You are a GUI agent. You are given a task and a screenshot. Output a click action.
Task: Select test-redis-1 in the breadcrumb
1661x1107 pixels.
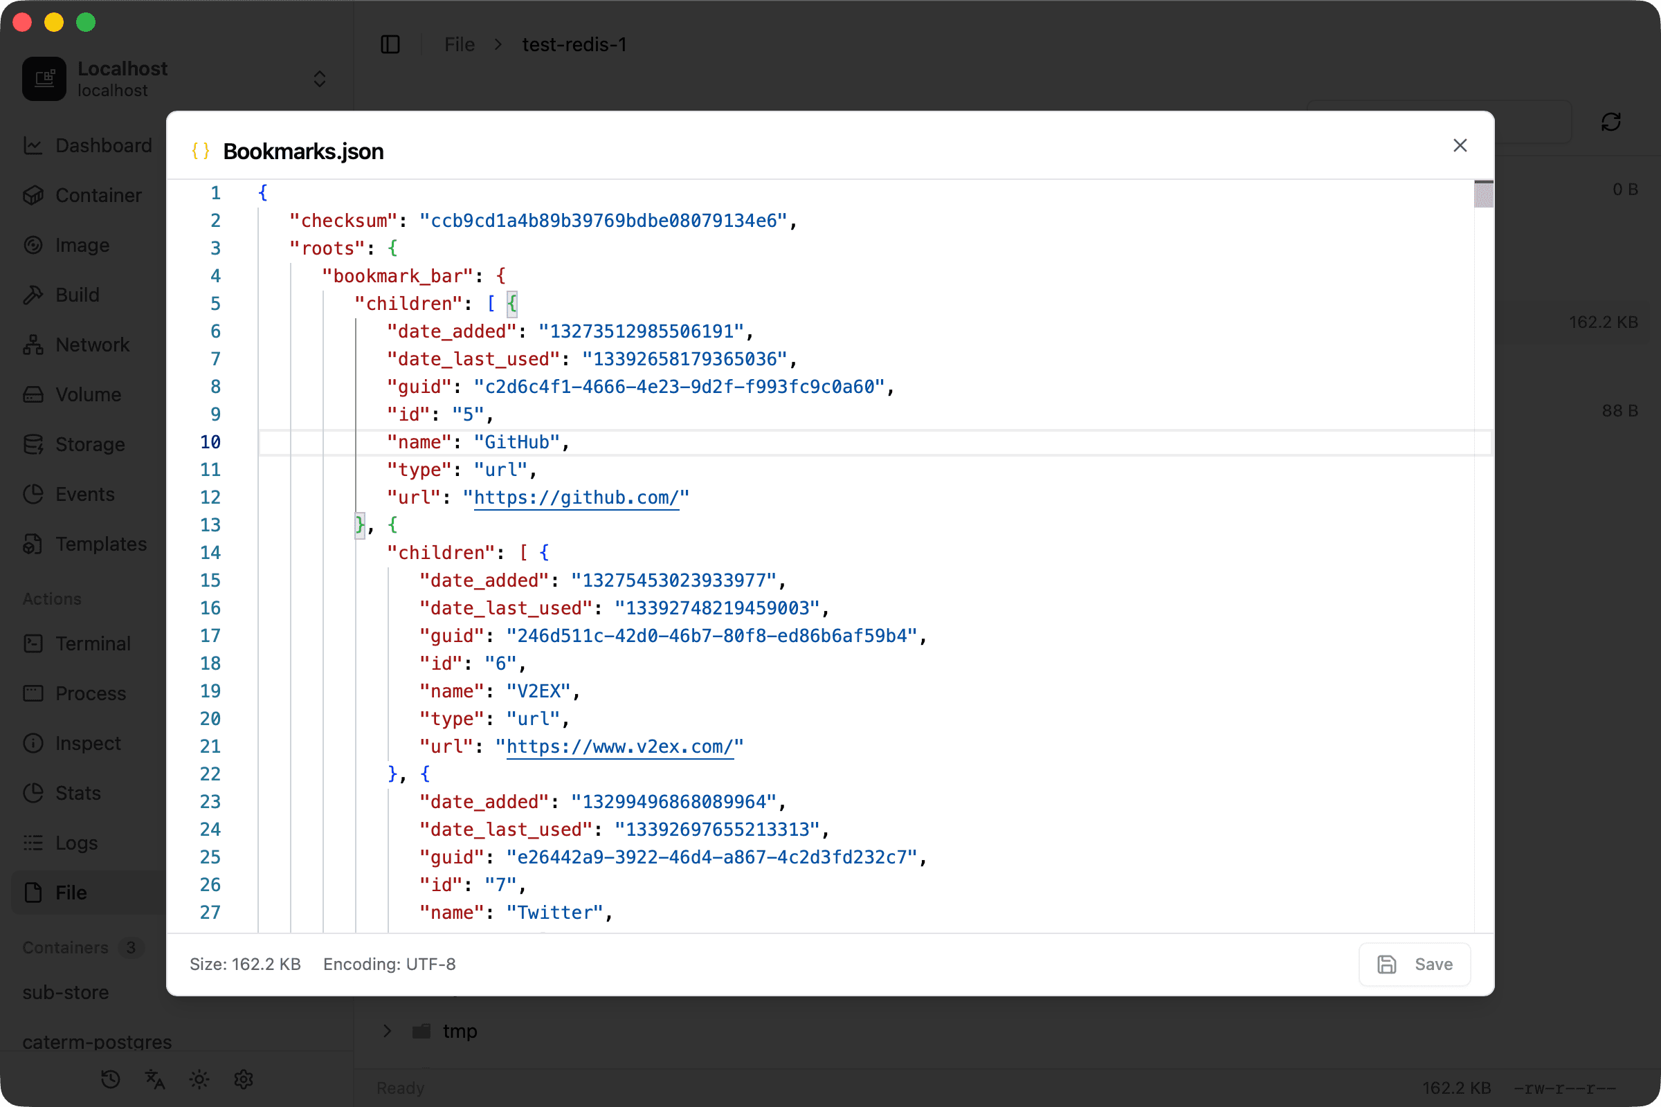pos(574,44)
